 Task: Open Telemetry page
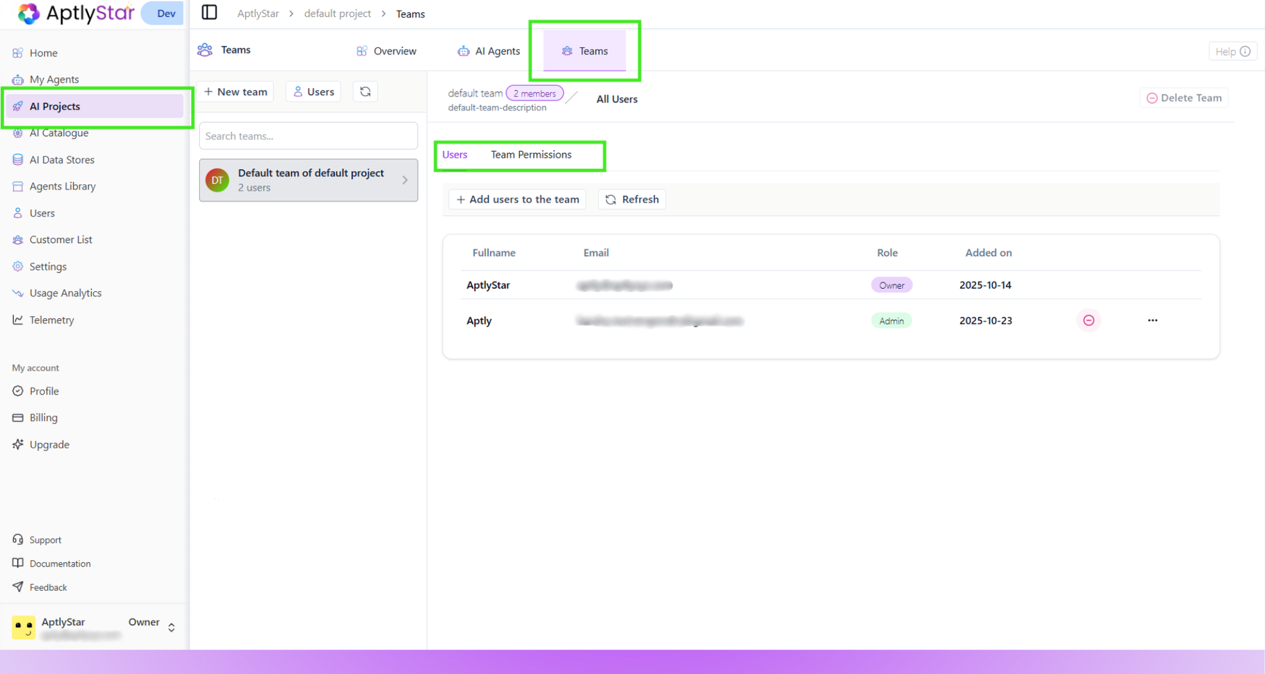click(51, 320)
